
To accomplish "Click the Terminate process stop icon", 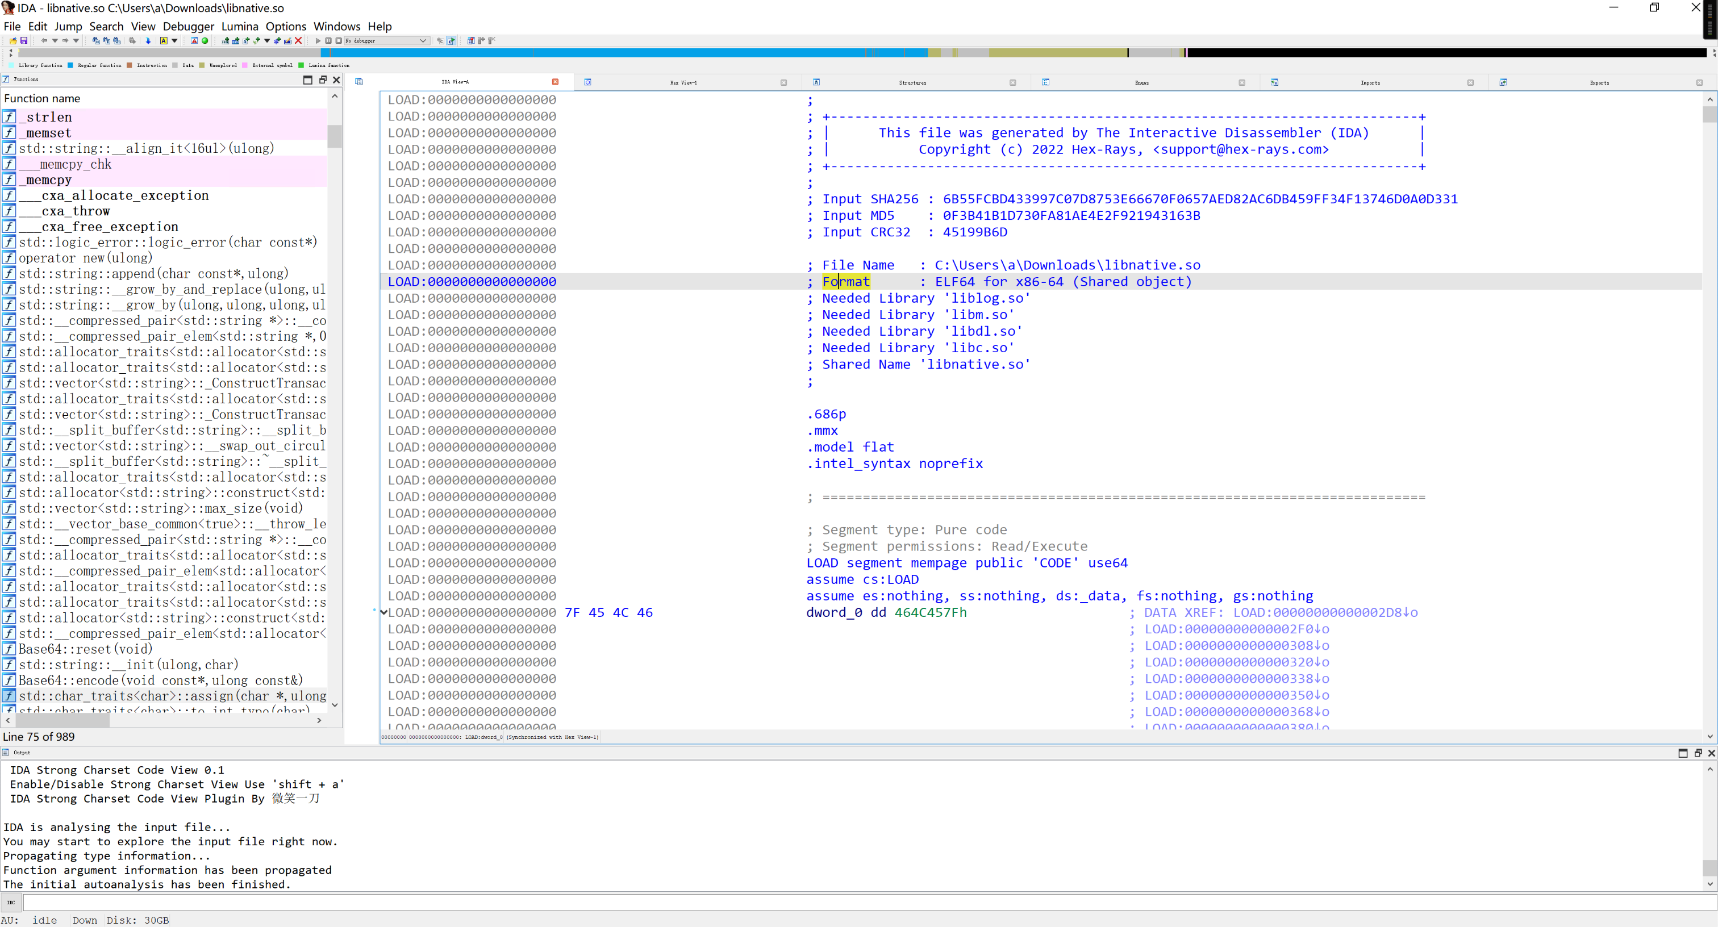I will (x=338, y=41).
